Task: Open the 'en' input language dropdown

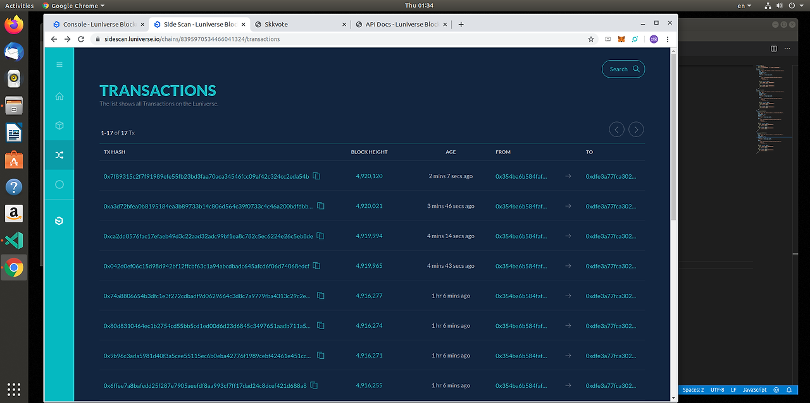Action: click(x=744, y=6)
